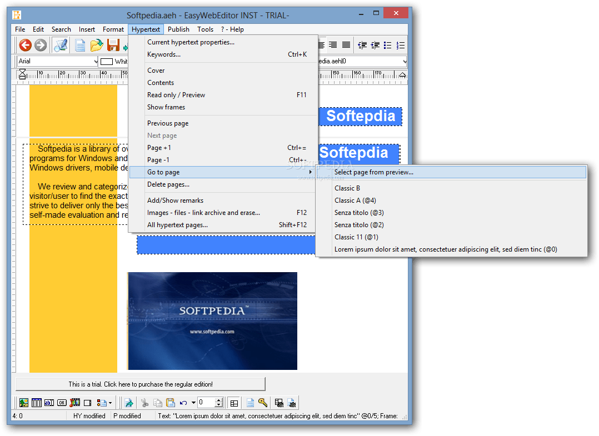Screen dimensions: 599x436
Task: Toggle the edit mode pen-and-page icon
Action: (x=61, y=45)
